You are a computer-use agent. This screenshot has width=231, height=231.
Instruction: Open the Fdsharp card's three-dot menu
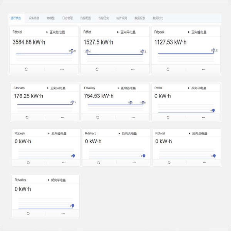(63, 117)
